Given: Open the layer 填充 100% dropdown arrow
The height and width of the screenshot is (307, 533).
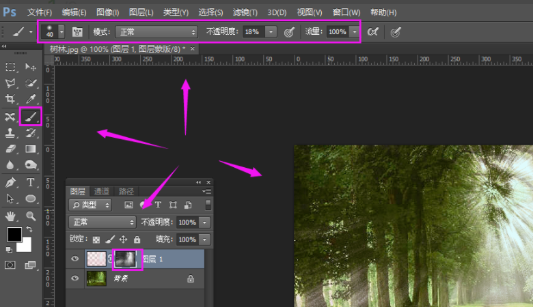Looking at the screenshot, I should coord(204,239).
